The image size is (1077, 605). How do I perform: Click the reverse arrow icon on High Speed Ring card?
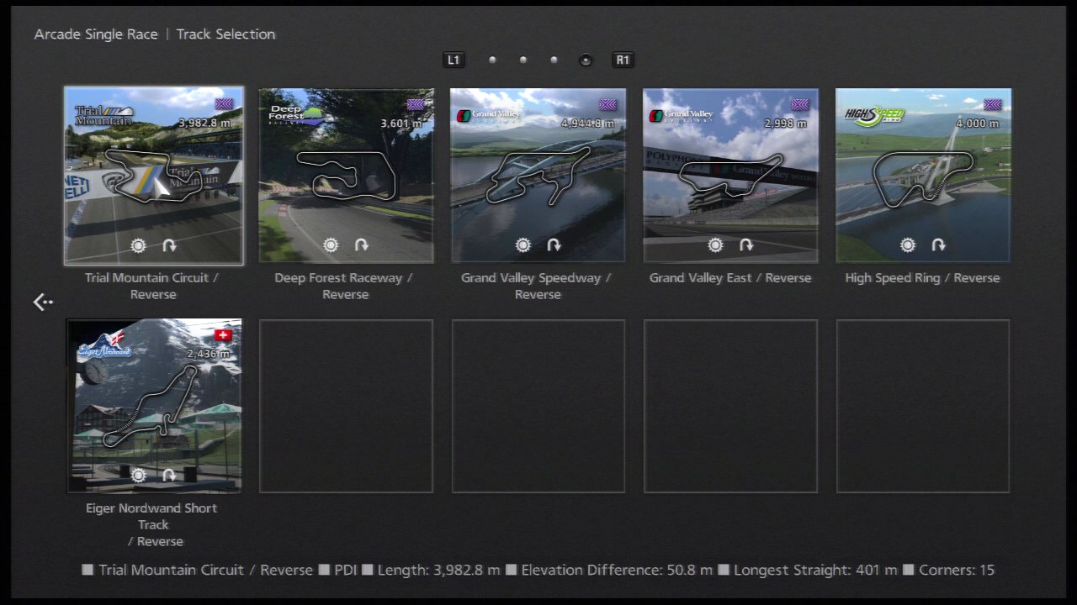[938, 245]
